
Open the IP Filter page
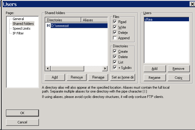[18, 33]
